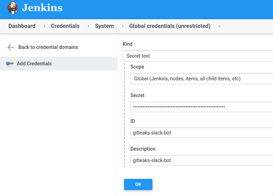Focus the Description input field

[x=202, y=160]
